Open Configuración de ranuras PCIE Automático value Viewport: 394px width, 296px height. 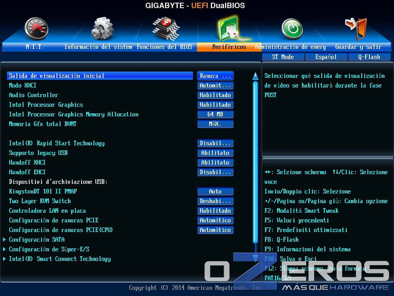[215, 220]
